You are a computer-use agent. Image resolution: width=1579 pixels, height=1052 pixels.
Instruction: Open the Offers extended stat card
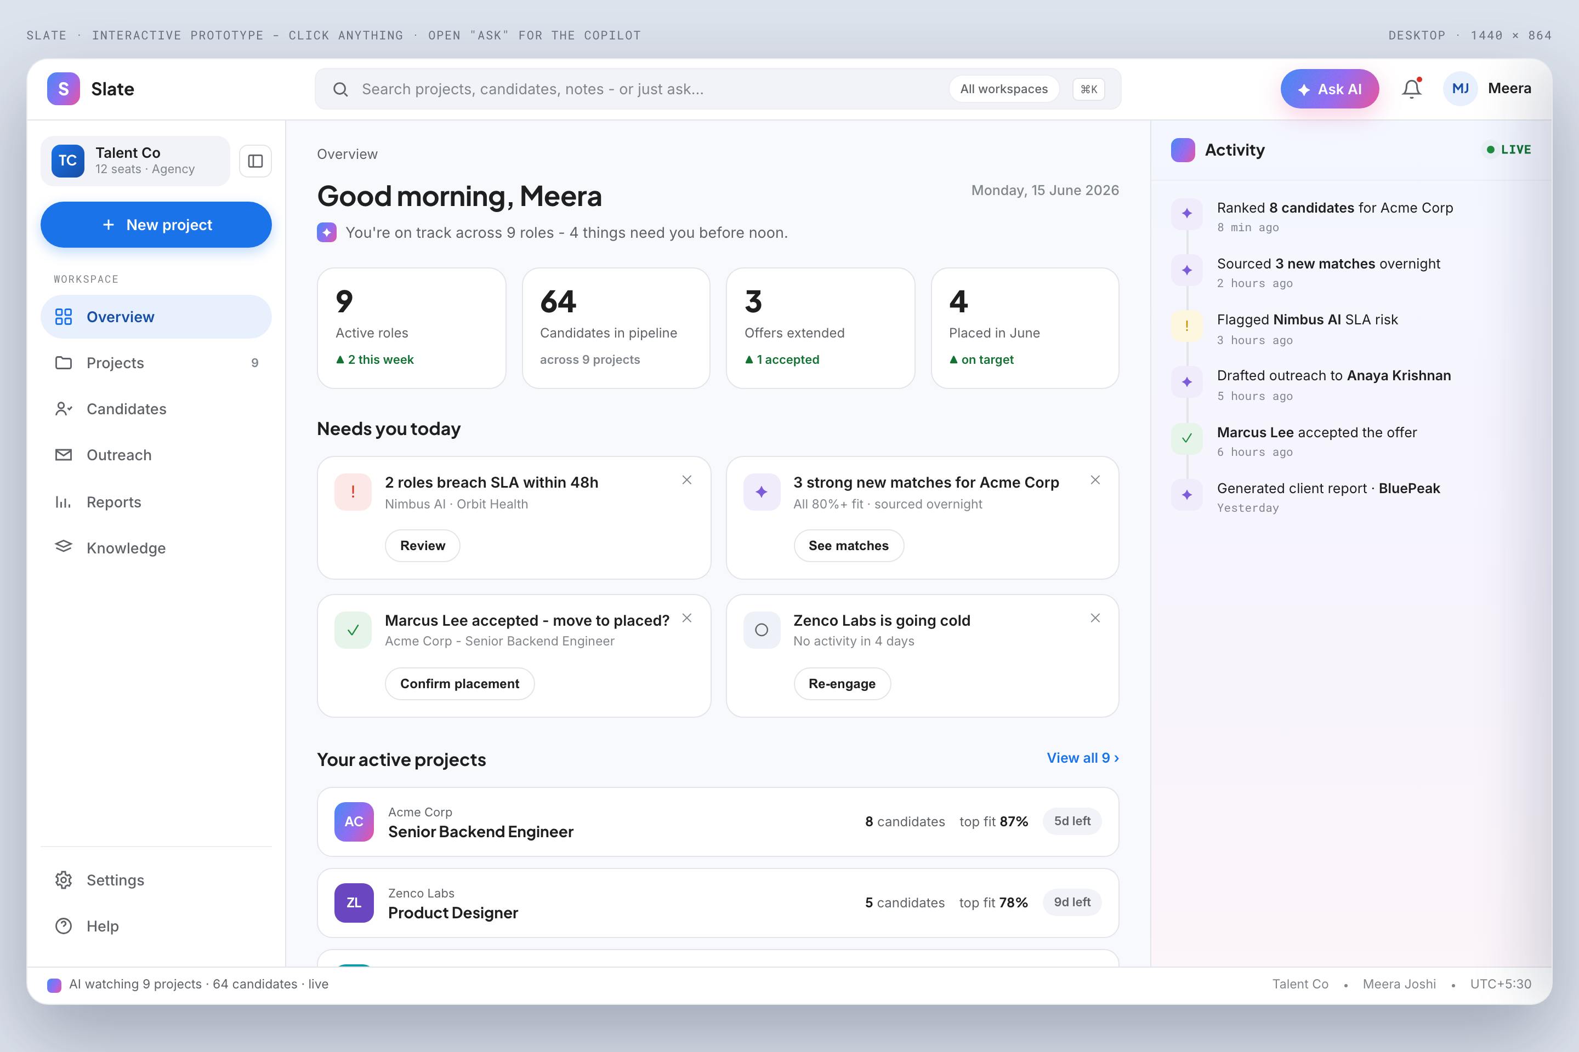coord(820,328)
